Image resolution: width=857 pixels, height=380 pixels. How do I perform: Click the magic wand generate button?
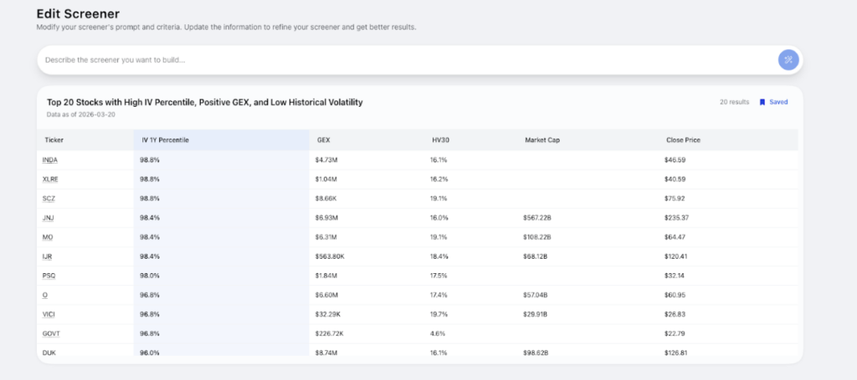click(788, 60)
